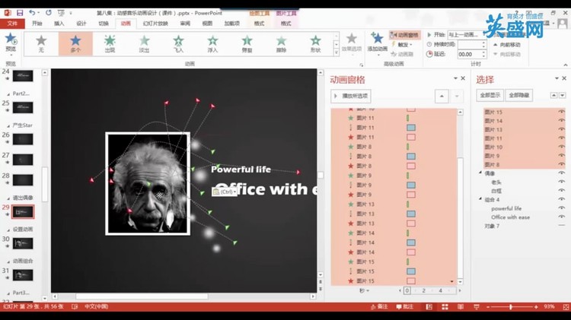Screen dimensions: 571x320
Task: Hide 图片 13 via its eye icon
Action: coord(561,129)
